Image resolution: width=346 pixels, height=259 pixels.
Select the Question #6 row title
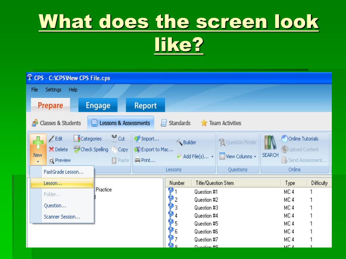206,231
